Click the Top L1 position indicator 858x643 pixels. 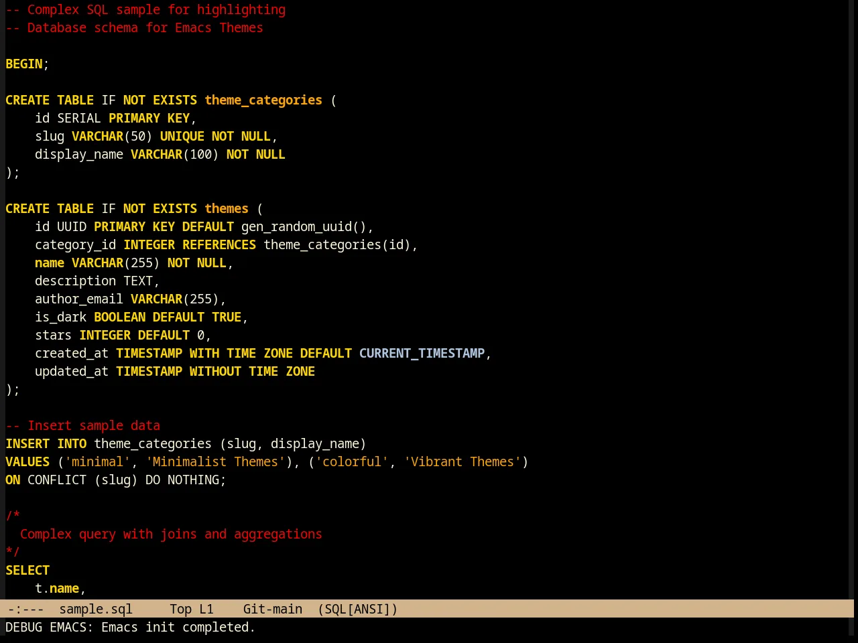tap(192, 609)
